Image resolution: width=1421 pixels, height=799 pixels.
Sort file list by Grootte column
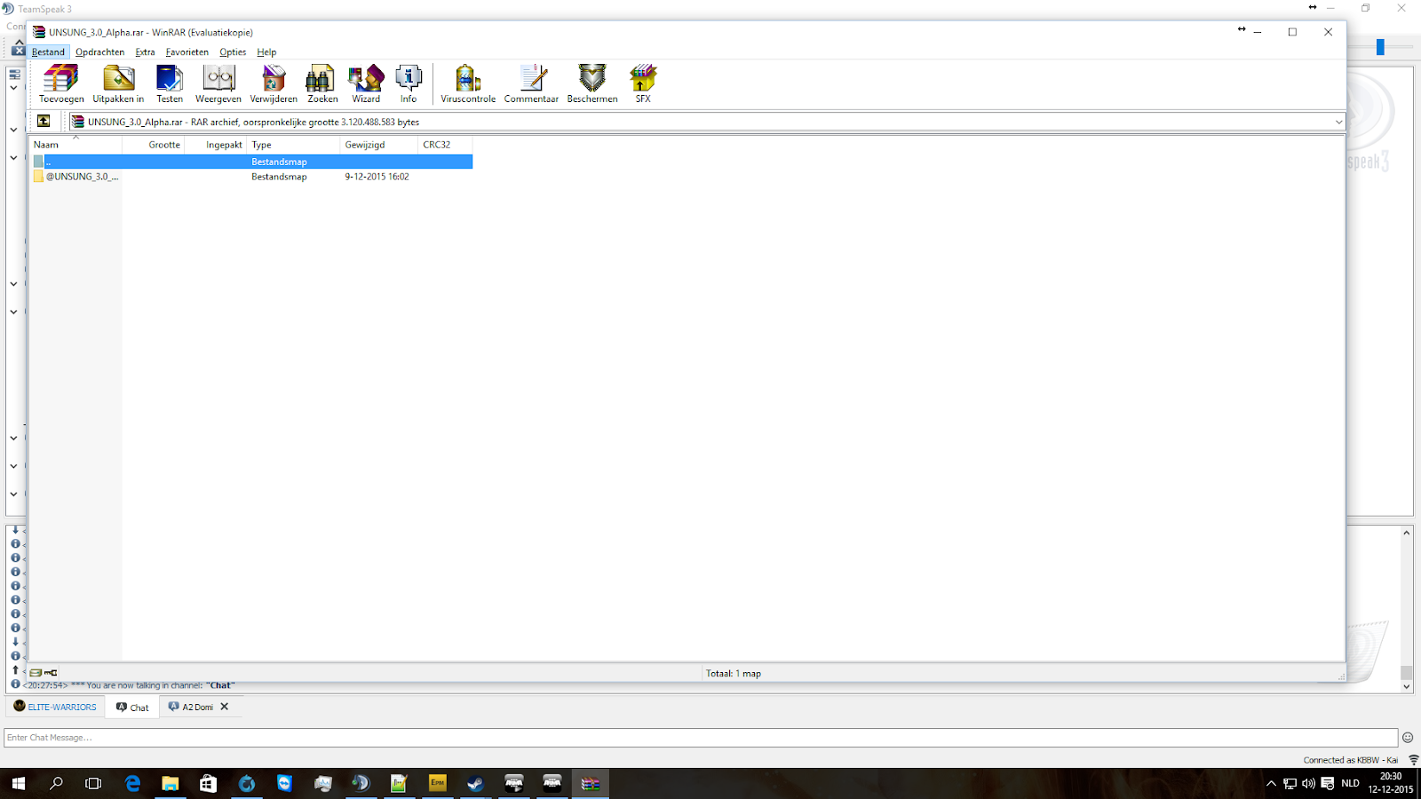(153, 145)
